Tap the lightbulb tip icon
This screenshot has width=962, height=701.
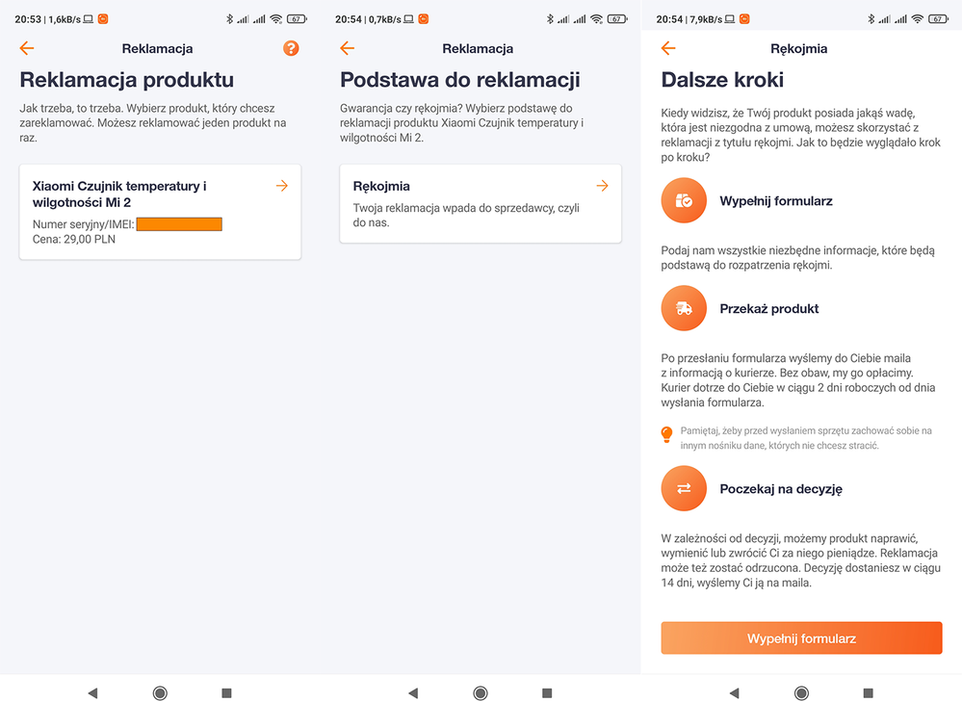(x=666, y=435)
